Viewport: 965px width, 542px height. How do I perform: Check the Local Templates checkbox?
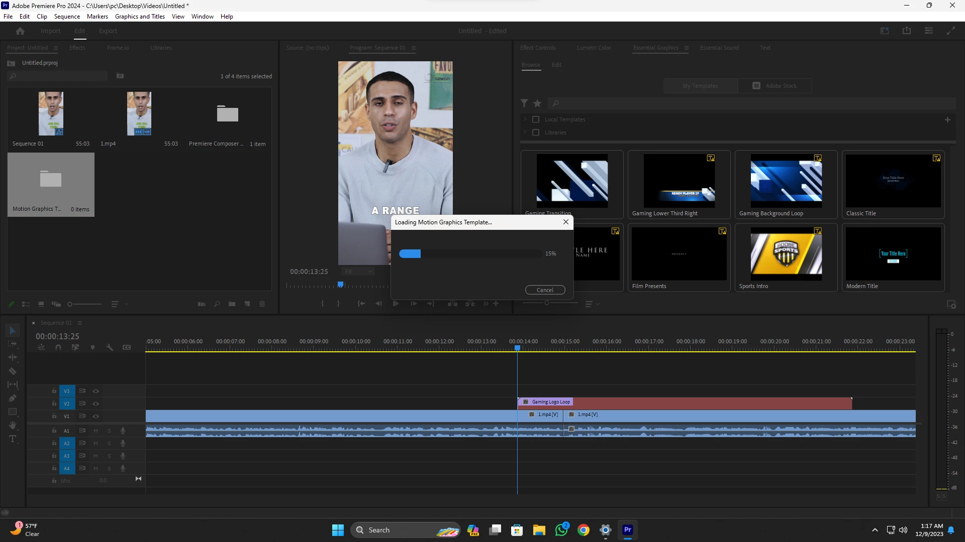pos(536,119)
